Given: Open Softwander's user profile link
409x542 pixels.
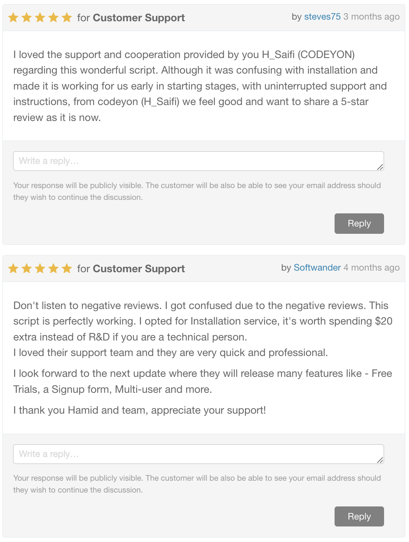Looking at the screenshot, I should point(317,268).
